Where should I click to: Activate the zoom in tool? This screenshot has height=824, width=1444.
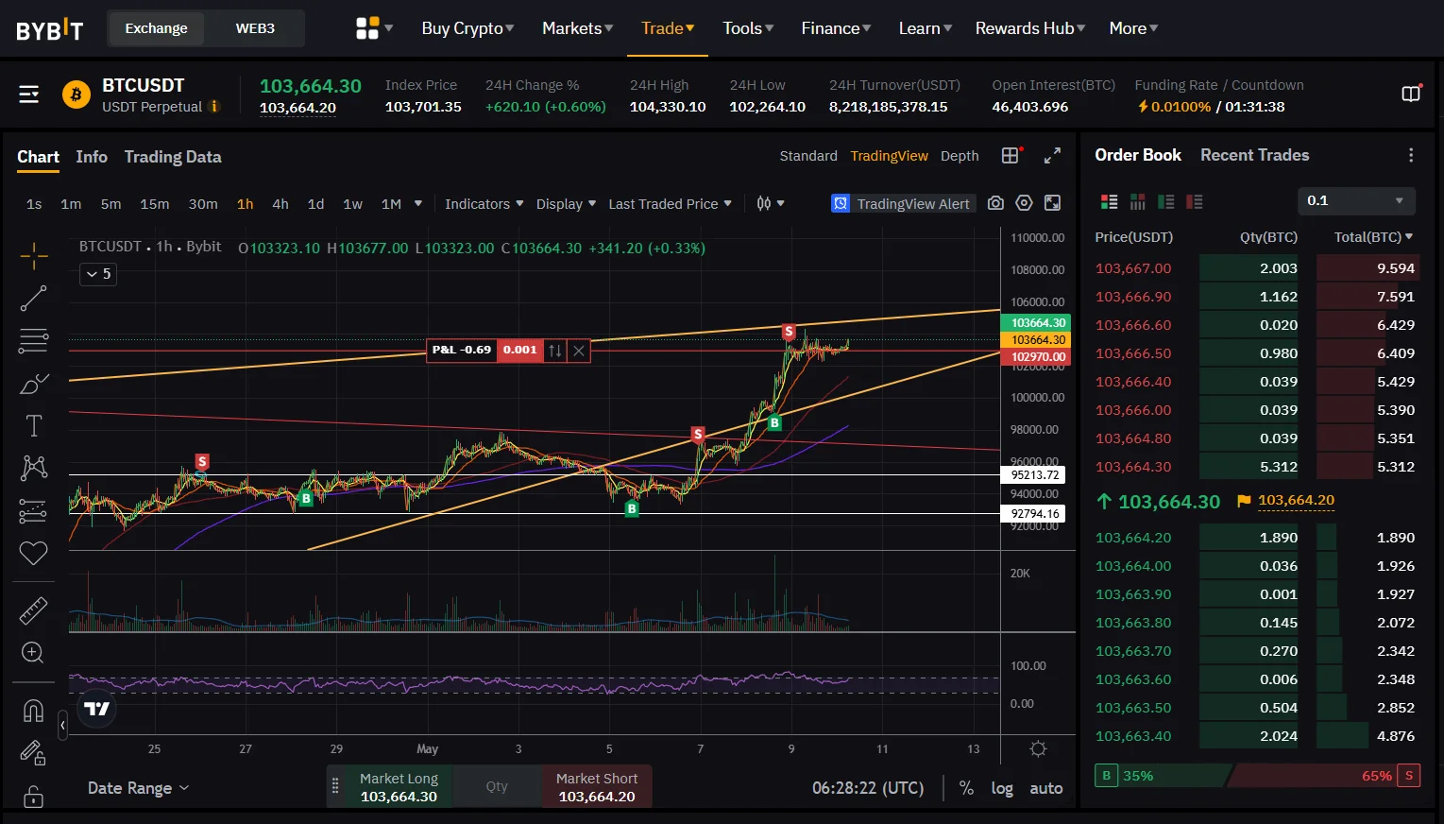tap(34, 653)
